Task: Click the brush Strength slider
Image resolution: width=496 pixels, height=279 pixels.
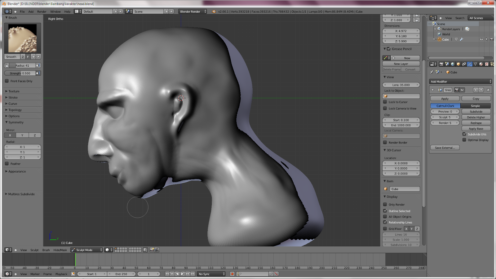Action: pos(20,73)
